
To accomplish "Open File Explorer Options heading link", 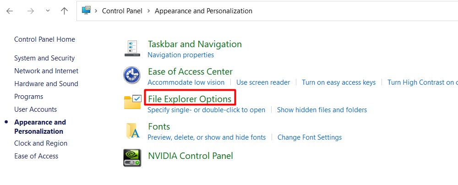I will tap(190, 99).
